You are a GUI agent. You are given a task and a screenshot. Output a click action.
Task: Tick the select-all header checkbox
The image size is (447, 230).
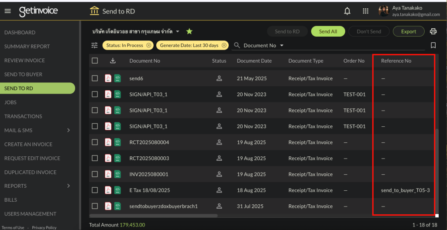[x=95, y=61]
